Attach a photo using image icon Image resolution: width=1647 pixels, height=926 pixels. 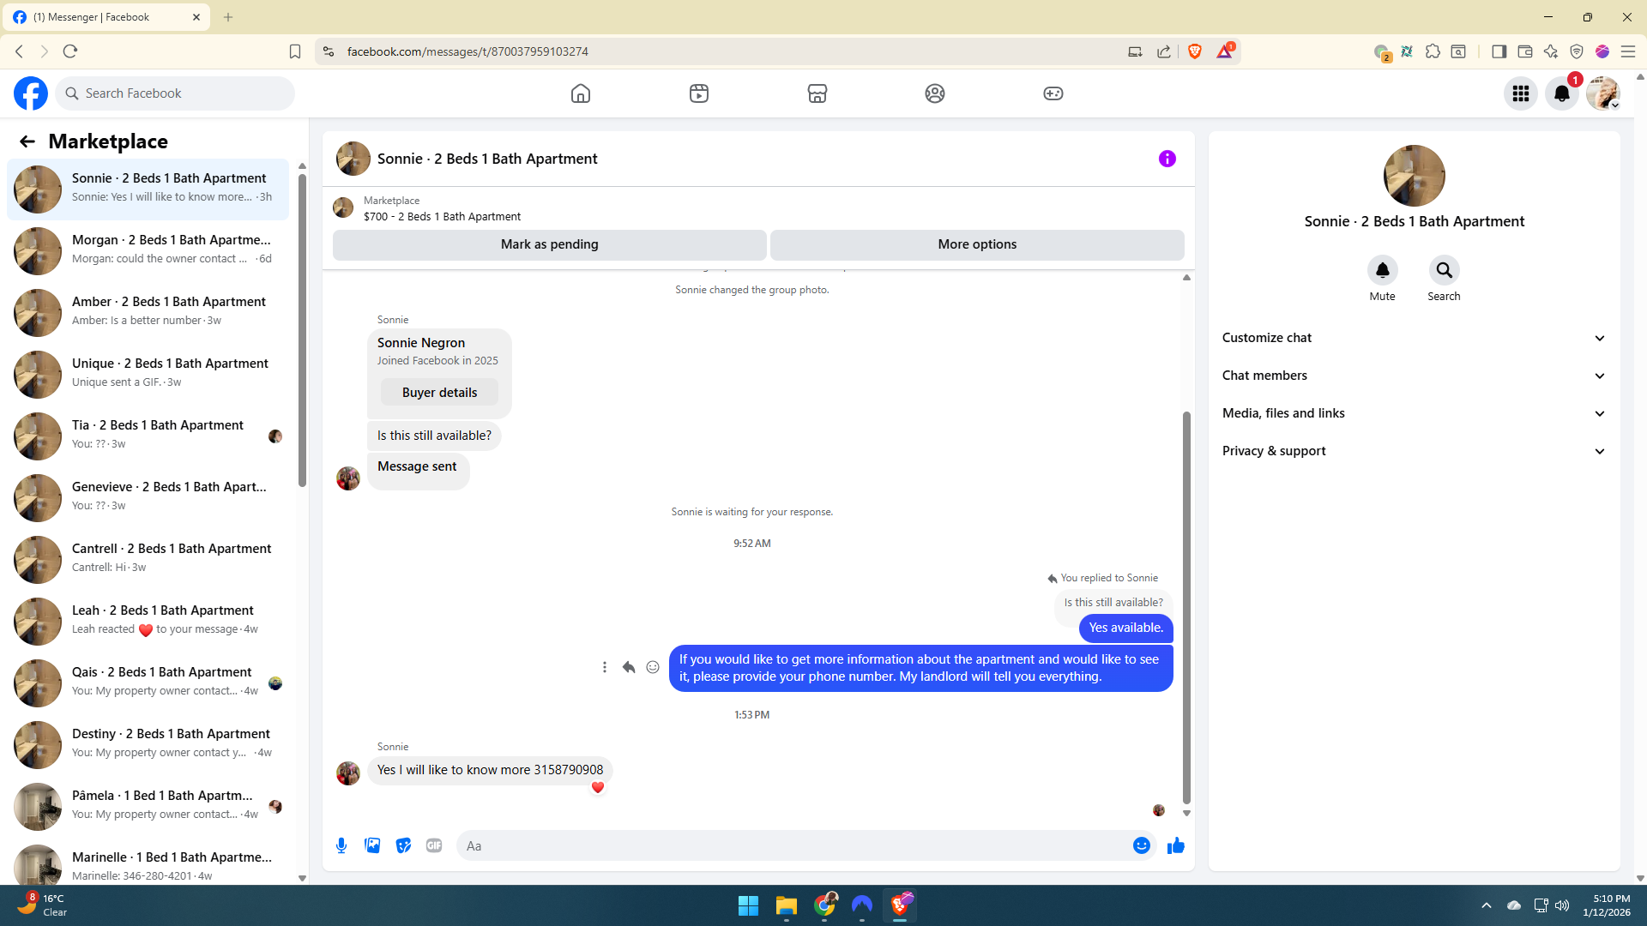(372, 845)
